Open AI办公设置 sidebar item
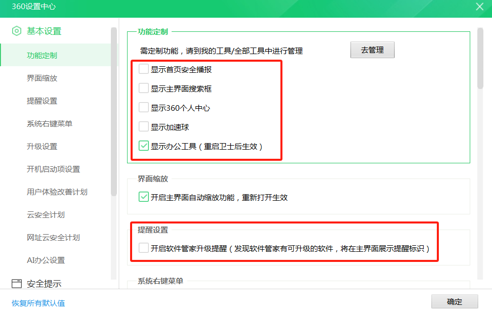Image resolution: width=492 pixels, height=314 pixels. 46,260
